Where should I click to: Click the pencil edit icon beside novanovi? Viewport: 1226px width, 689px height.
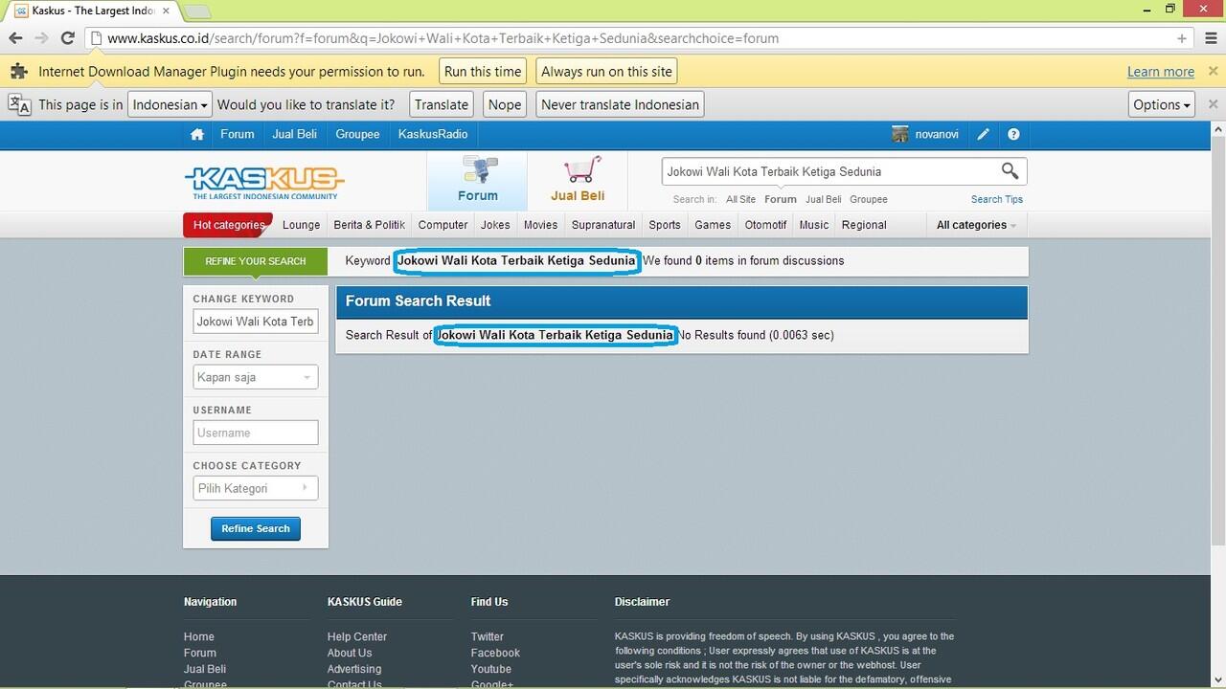[x=983, y=134]
